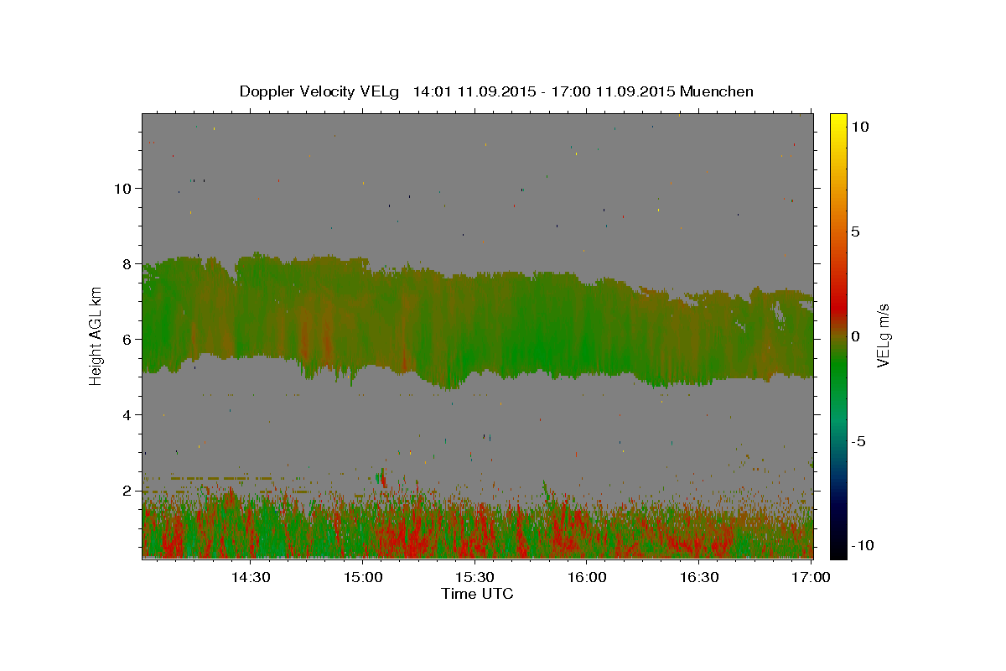Click the colorbar tick label 0
1006x671 pixels.
click(854, 336)
